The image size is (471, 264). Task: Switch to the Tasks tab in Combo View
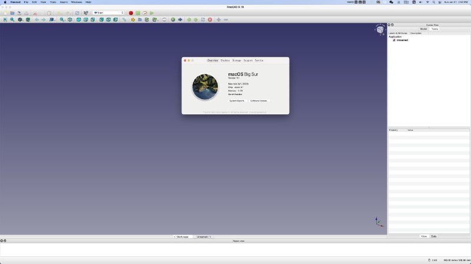coord(434,29)
